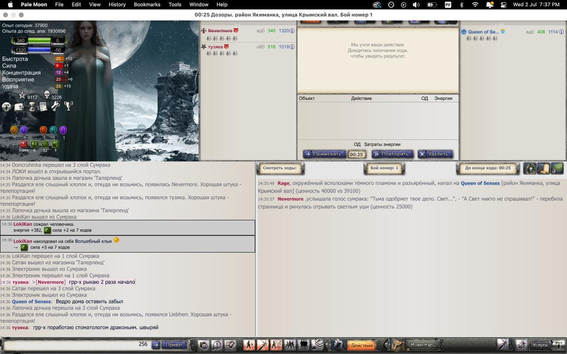567x354 pixels.
Task: Click the green book icon right of turn timer
Action: coord(557,168)
